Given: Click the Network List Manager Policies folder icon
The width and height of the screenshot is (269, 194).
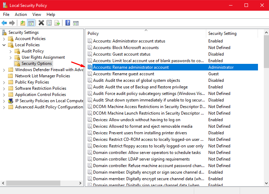Looking at the screenshot, I should tap(11, 76).
